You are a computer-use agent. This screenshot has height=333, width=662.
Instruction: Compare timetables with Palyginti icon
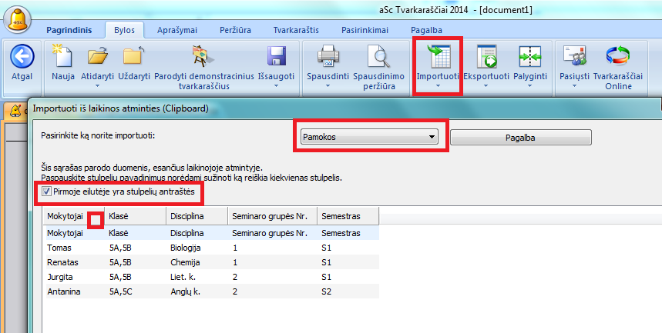pos(530,56)
